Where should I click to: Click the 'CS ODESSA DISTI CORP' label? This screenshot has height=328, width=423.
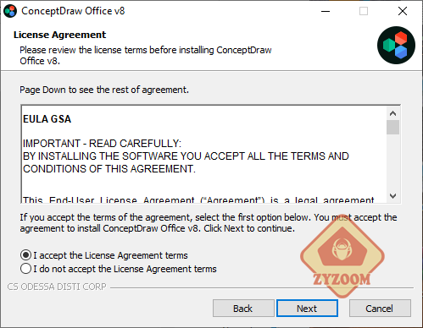[57, 287]
